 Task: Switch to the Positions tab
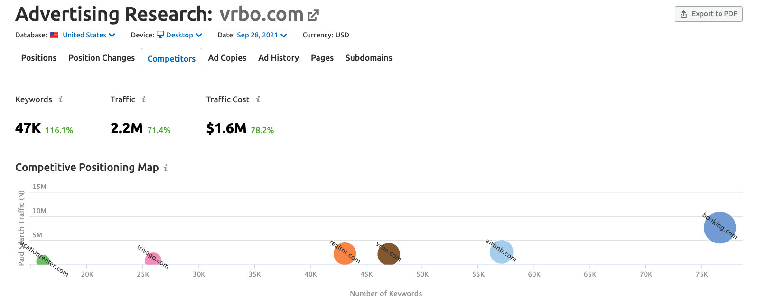(x=39, y=58)
